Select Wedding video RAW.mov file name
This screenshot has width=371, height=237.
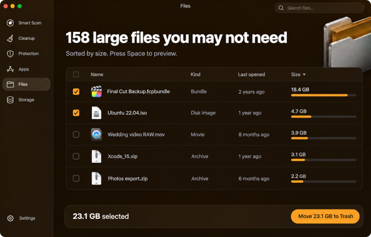click(136, 135)
